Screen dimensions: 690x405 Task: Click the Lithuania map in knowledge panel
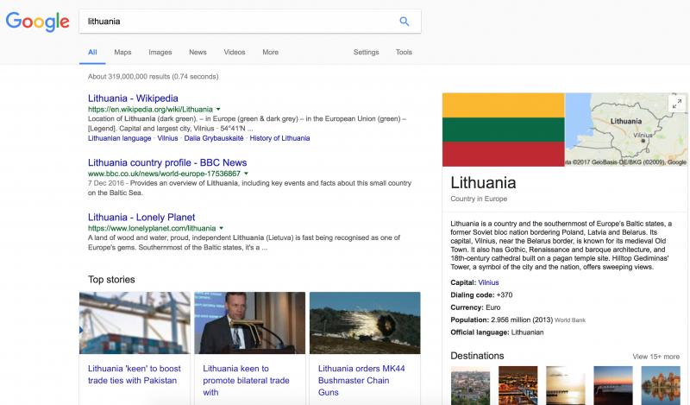626,130
